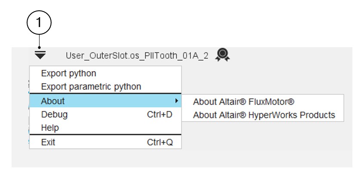
Task: Expand the About submenu arrow
Action: [x=176, y=101]
